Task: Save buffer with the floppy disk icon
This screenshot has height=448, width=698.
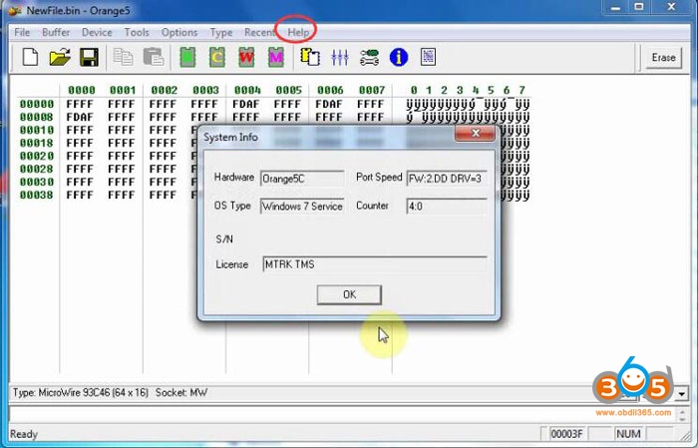Action: click(89, 58)
